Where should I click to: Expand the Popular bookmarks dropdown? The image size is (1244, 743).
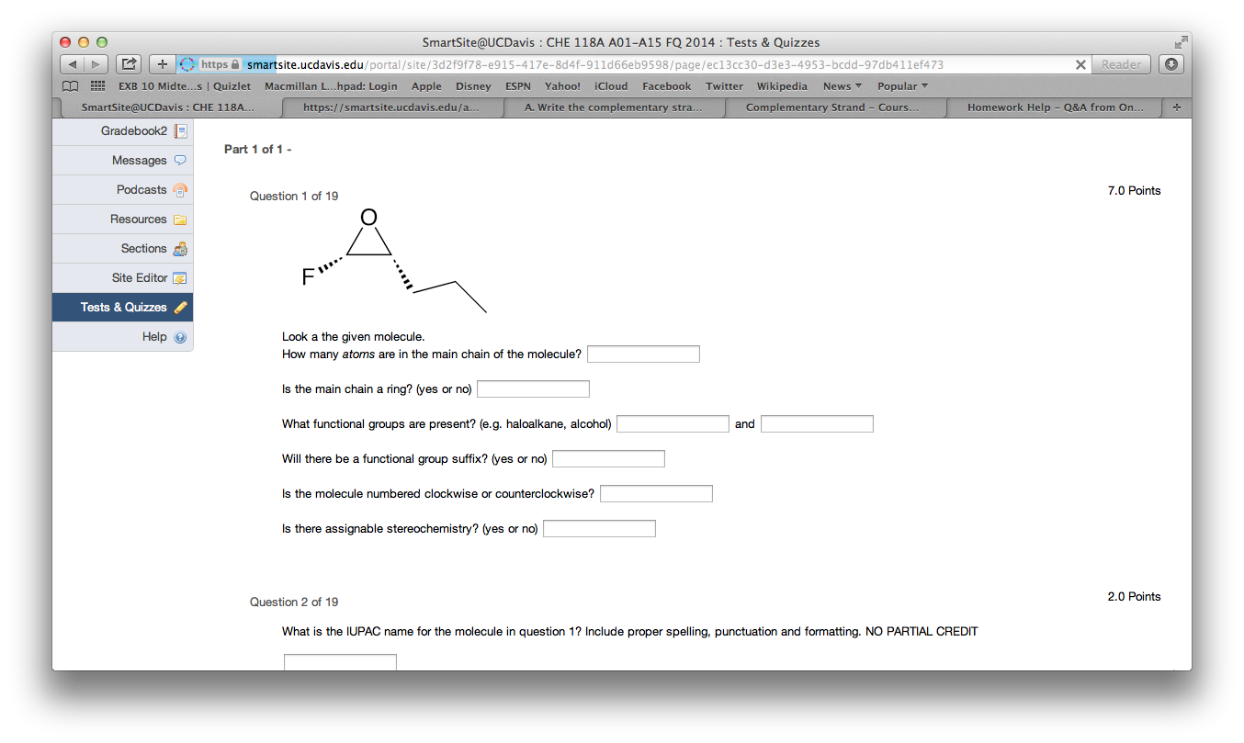902,86
